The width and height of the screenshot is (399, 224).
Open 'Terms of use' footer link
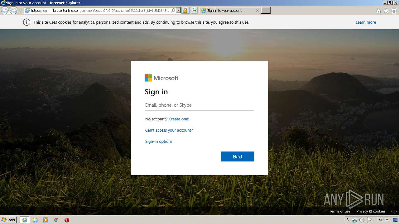[x=340, y=211]
